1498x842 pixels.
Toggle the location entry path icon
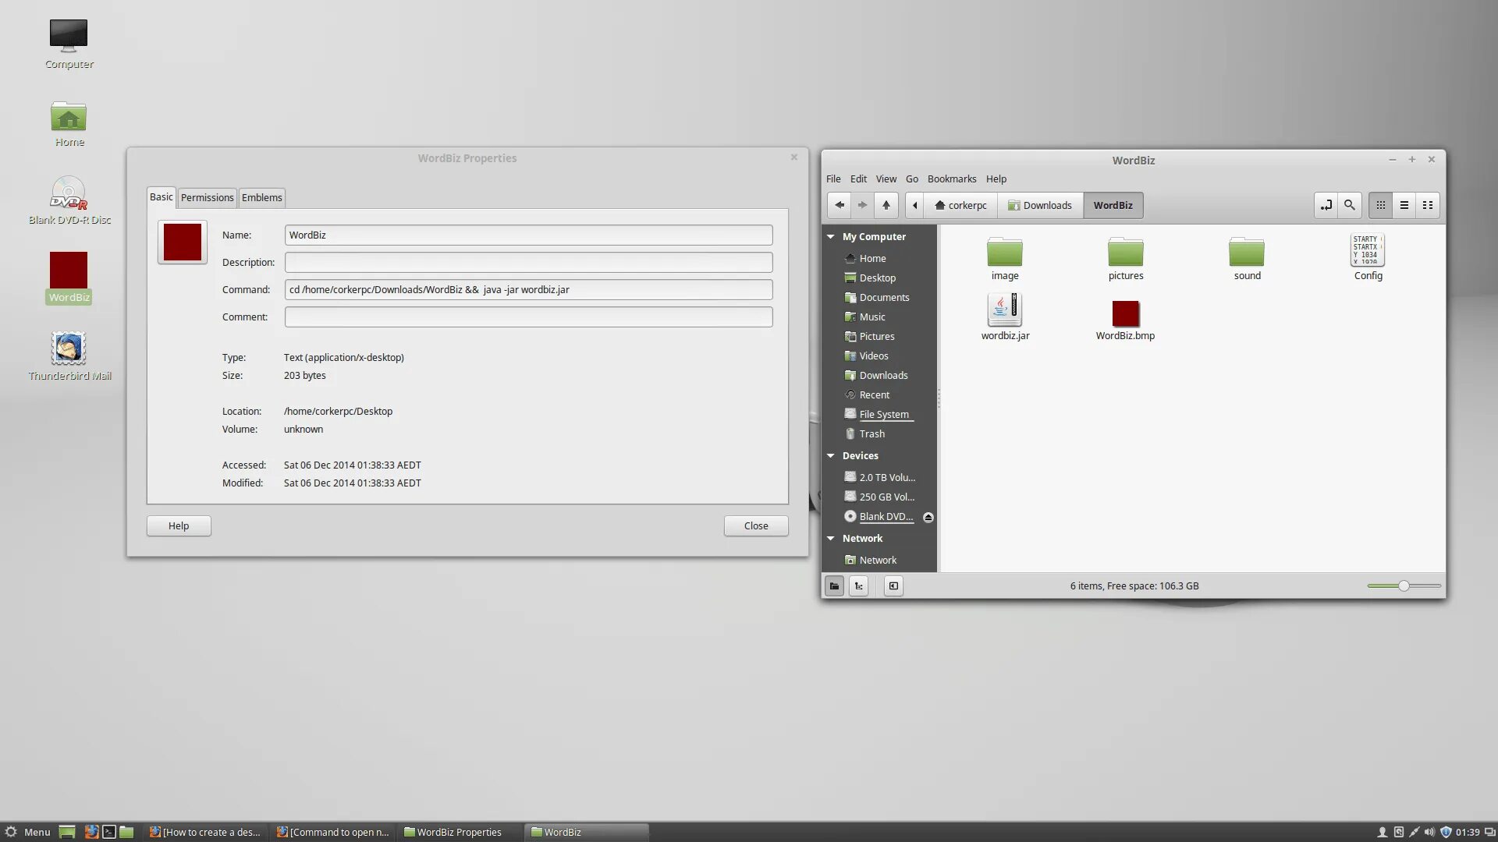tap(1326, 205)
